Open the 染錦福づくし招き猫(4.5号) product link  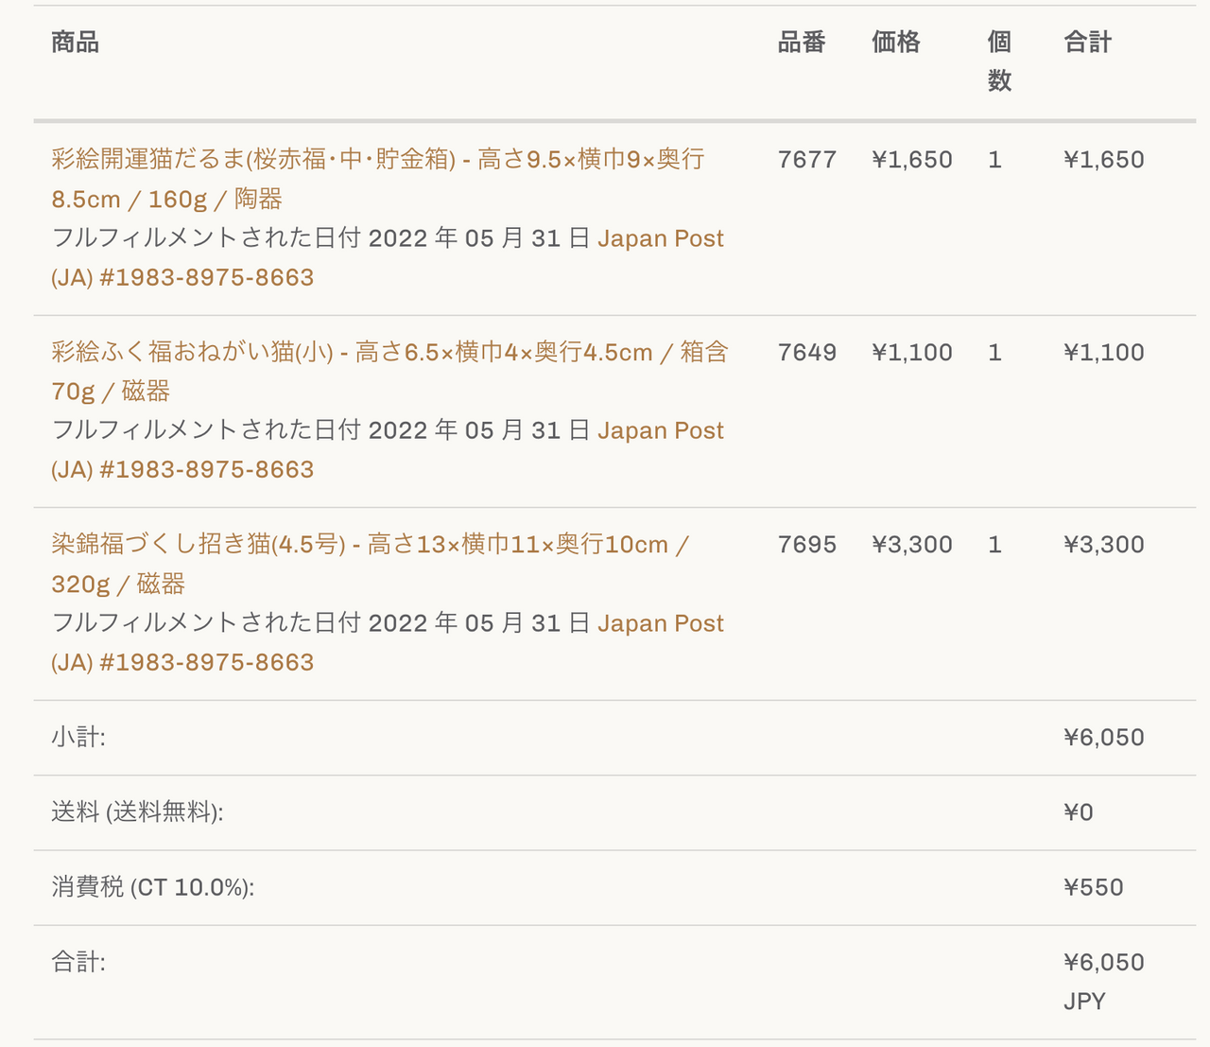coord(371,564)
